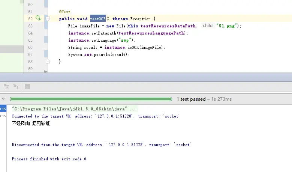The height and width of the screenshot is (172, 292).
Task: Click the @Test annotation
Action: click(x=64, y=12)
